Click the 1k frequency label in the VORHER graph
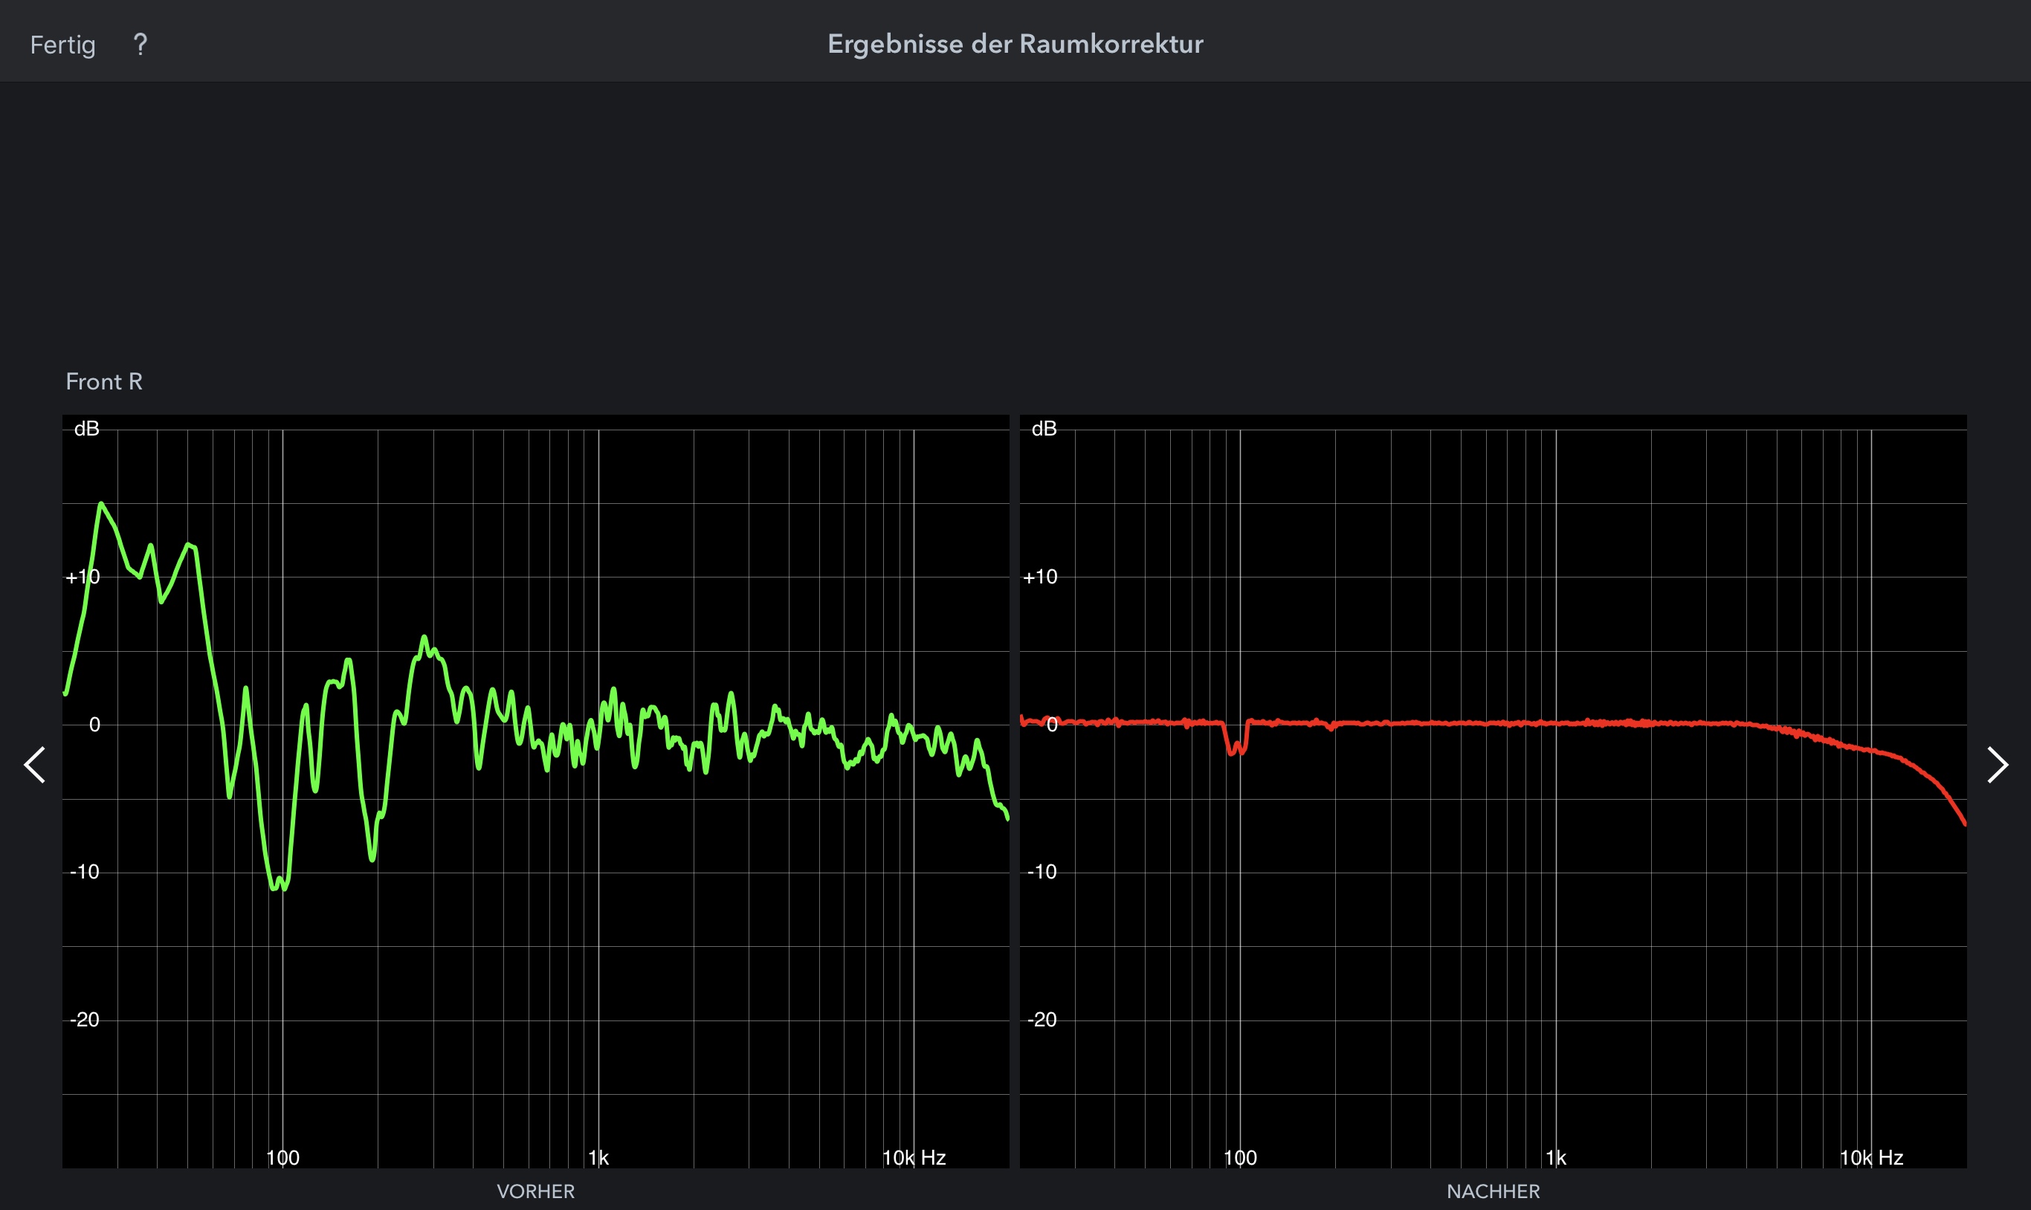This screenshot has height=1210, width=2031. (x=598, y=1158)
